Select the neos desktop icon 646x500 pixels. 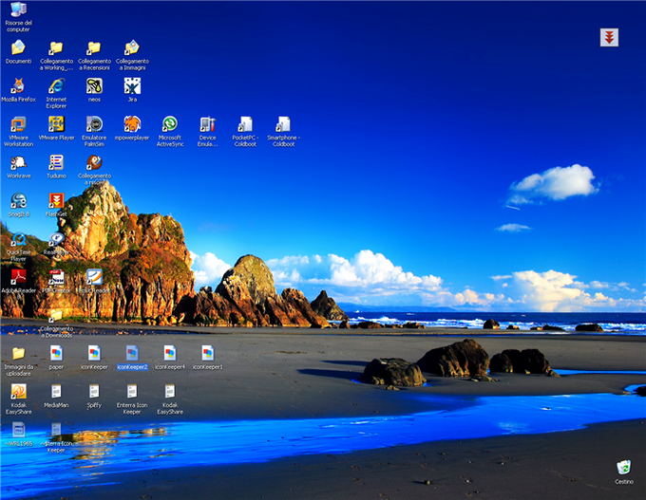tap(94, 86)
